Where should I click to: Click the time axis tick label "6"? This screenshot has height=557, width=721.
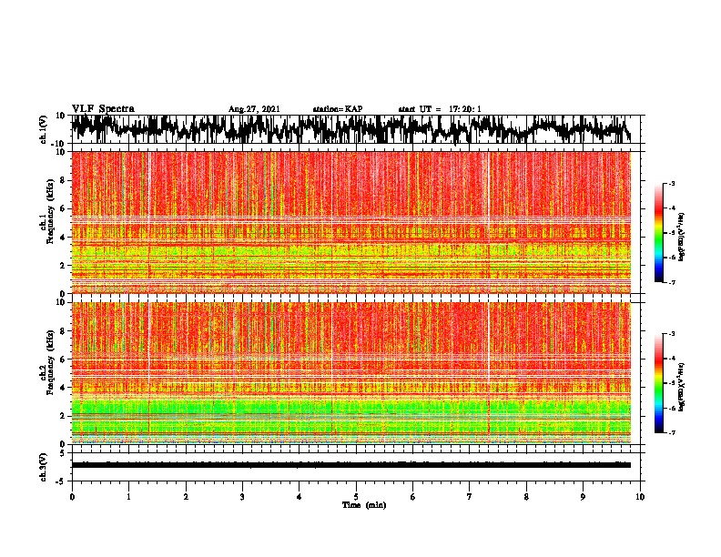click(x=413, y=497)
